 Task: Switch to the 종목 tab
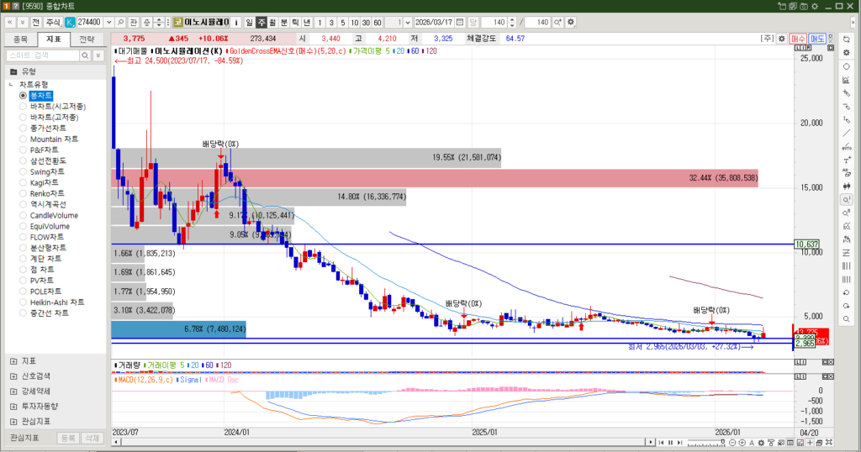click(x=22, y=39)
